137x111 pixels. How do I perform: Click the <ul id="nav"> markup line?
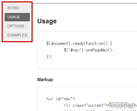click(61, 99)
